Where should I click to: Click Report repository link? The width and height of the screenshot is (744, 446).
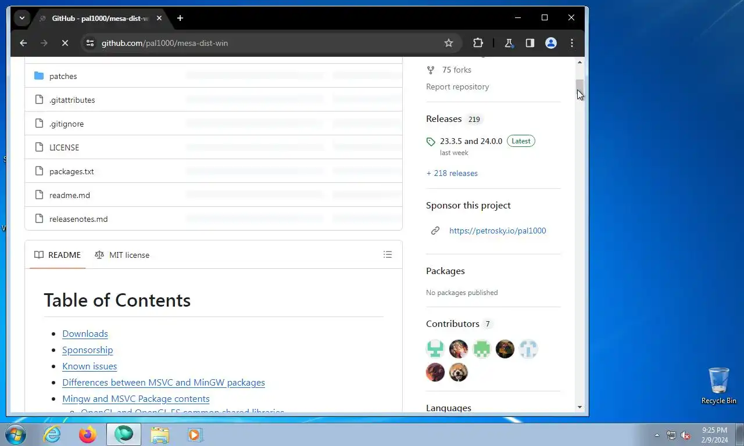(x=457, y=87)
